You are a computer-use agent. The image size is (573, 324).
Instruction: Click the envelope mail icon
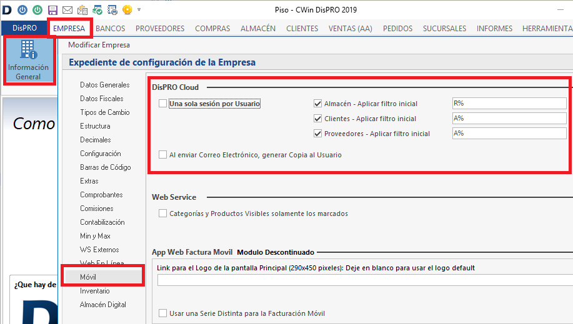[x=67, y=10]
